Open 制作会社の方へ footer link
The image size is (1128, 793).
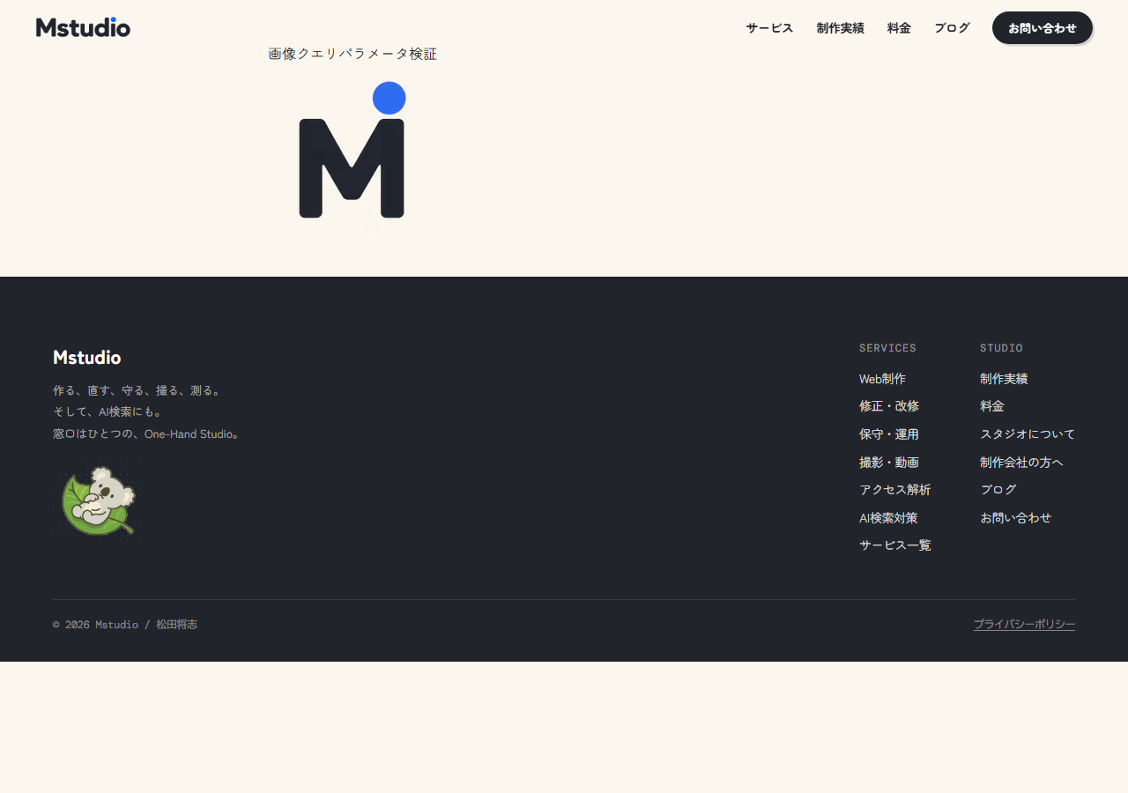(1021, 463)
